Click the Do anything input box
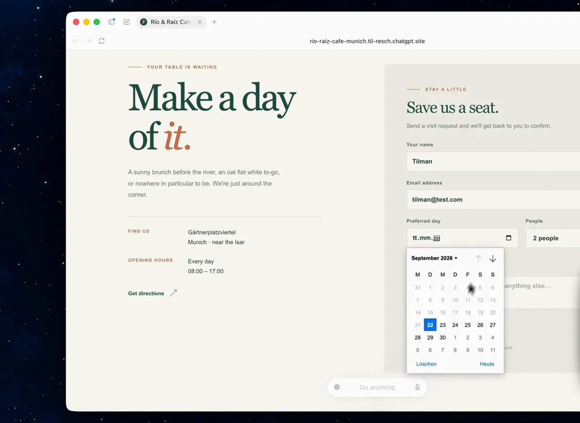The width and height of the screenshot is (580, 423). click(377, 387)
